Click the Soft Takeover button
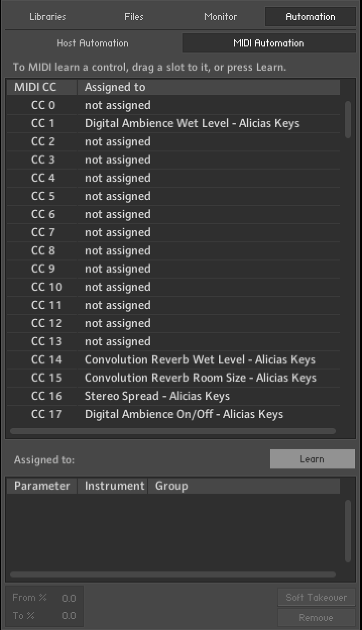362x630 pixels. pos(316,597)
